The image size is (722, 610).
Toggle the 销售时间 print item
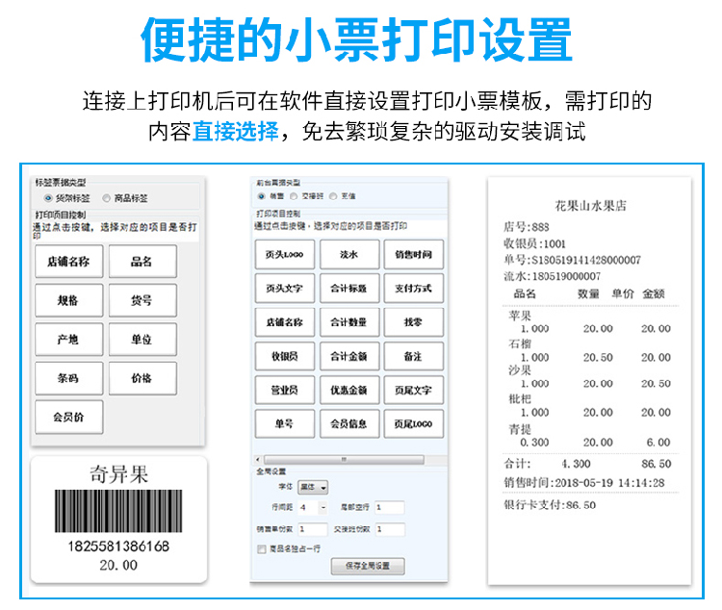click(x=413, y=254)
